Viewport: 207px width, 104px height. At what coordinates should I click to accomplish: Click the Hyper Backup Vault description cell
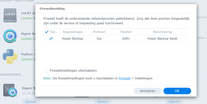click(162, 38)
